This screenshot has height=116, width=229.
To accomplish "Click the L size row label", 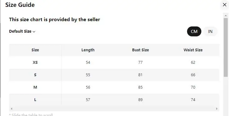I will point(35,100).
